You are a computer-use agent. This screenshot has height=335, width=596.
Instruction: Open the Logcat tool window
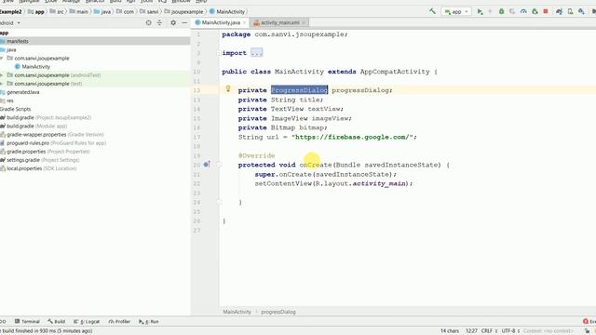click(87, 321)
